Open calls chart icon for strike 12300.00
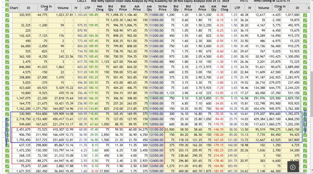Screen dimensions: 313x174 [x=7, y=150]
